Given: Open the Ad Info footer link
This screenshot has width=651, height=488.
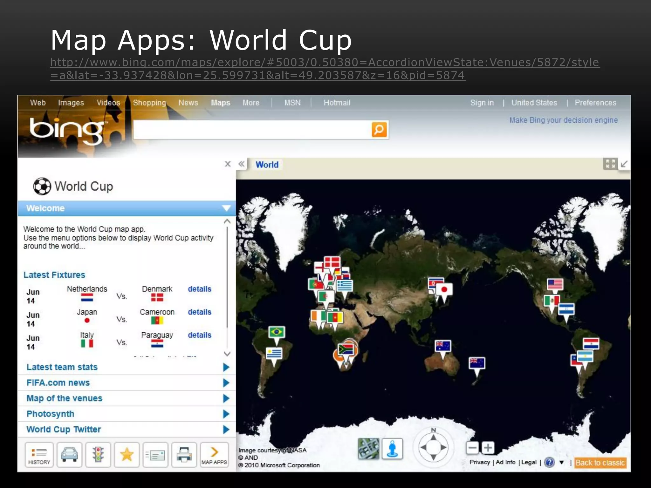Looking at the screenshot, I should coord(505,462).
